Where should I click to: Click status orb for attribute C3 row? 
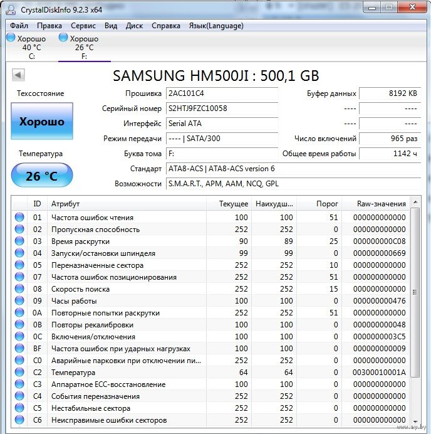(x=19, y=384)
